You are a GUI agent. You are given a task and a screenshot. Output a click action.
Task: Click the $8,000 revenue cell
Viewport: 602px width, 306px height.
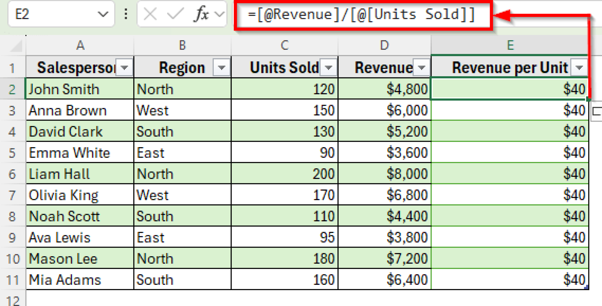(x=384, y=174)
